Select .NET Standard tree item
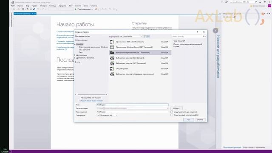 [85, 50]
